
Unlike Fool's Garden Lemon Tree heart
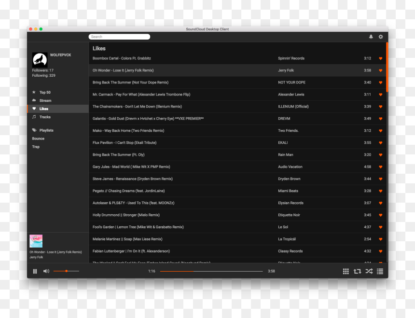coord(381,227)
